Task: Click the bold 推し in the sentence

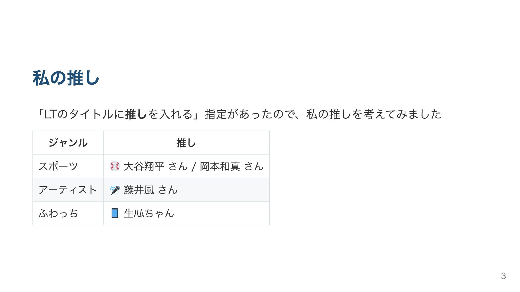Action: (x=136, y=114)
